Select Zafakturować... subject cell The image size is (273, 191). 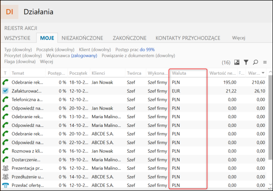coord(26,91)
